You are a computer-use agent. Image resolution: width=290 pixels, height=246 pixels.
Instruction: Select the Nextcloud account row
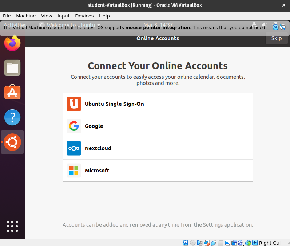point(158,148)
